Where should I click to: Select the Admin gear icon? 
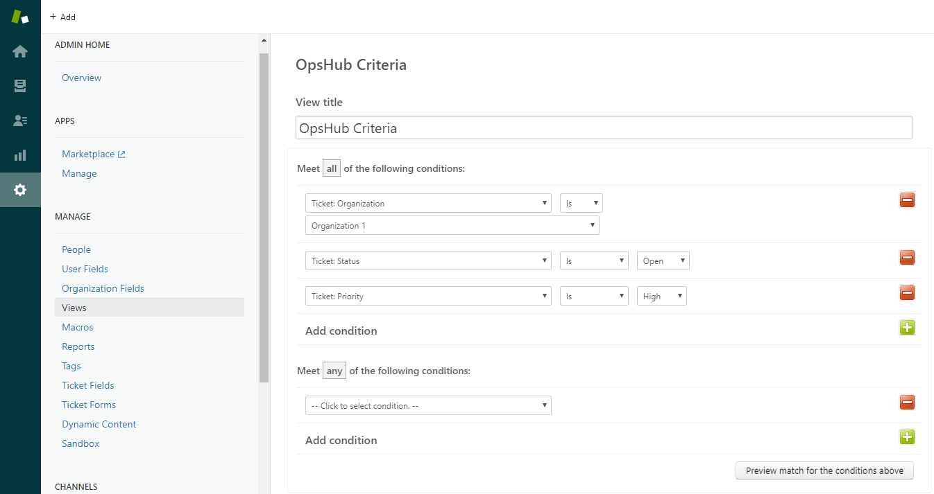point(20,190)
